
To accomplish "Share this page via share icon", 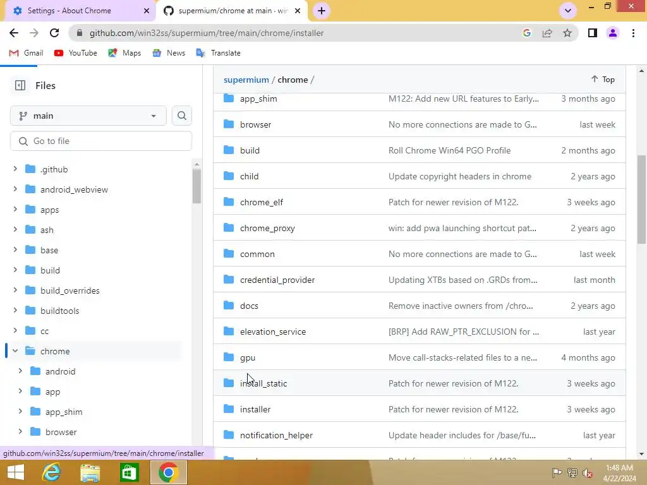I will click(x=547, y=33).
